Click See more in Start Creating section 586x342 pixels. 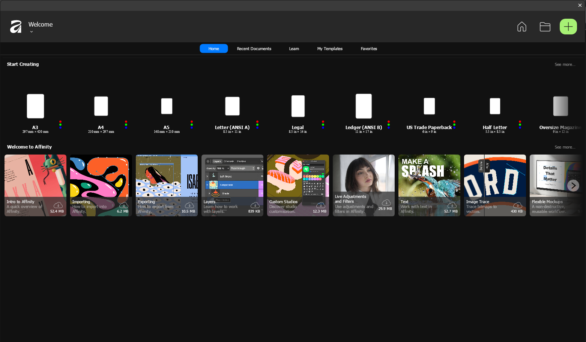click(565, 64)
